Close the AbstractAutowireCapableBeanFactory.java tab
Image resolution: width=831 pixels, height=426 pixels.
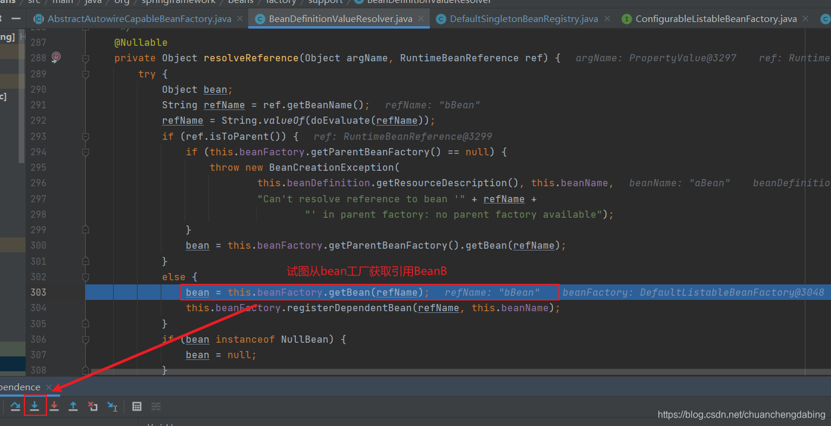[x=239, y=19]
